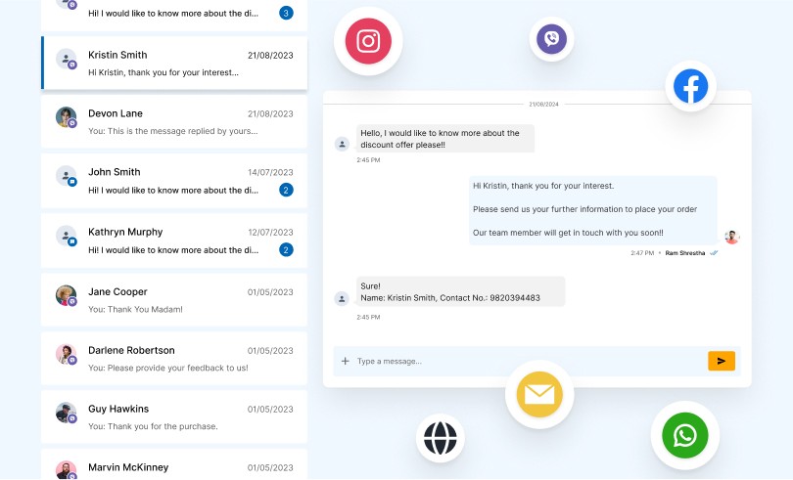The image size is (793, 480).
Task: Click unread badge 2 on Kathryn Murphy
Action: pyautogui.click(x=286, y=249)
